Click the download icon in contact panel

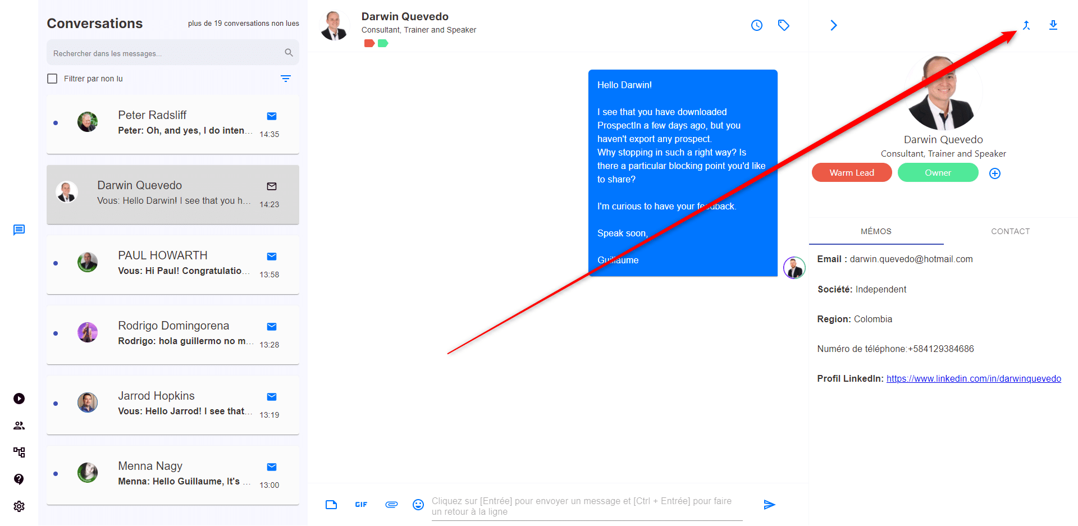[1053, 25]
